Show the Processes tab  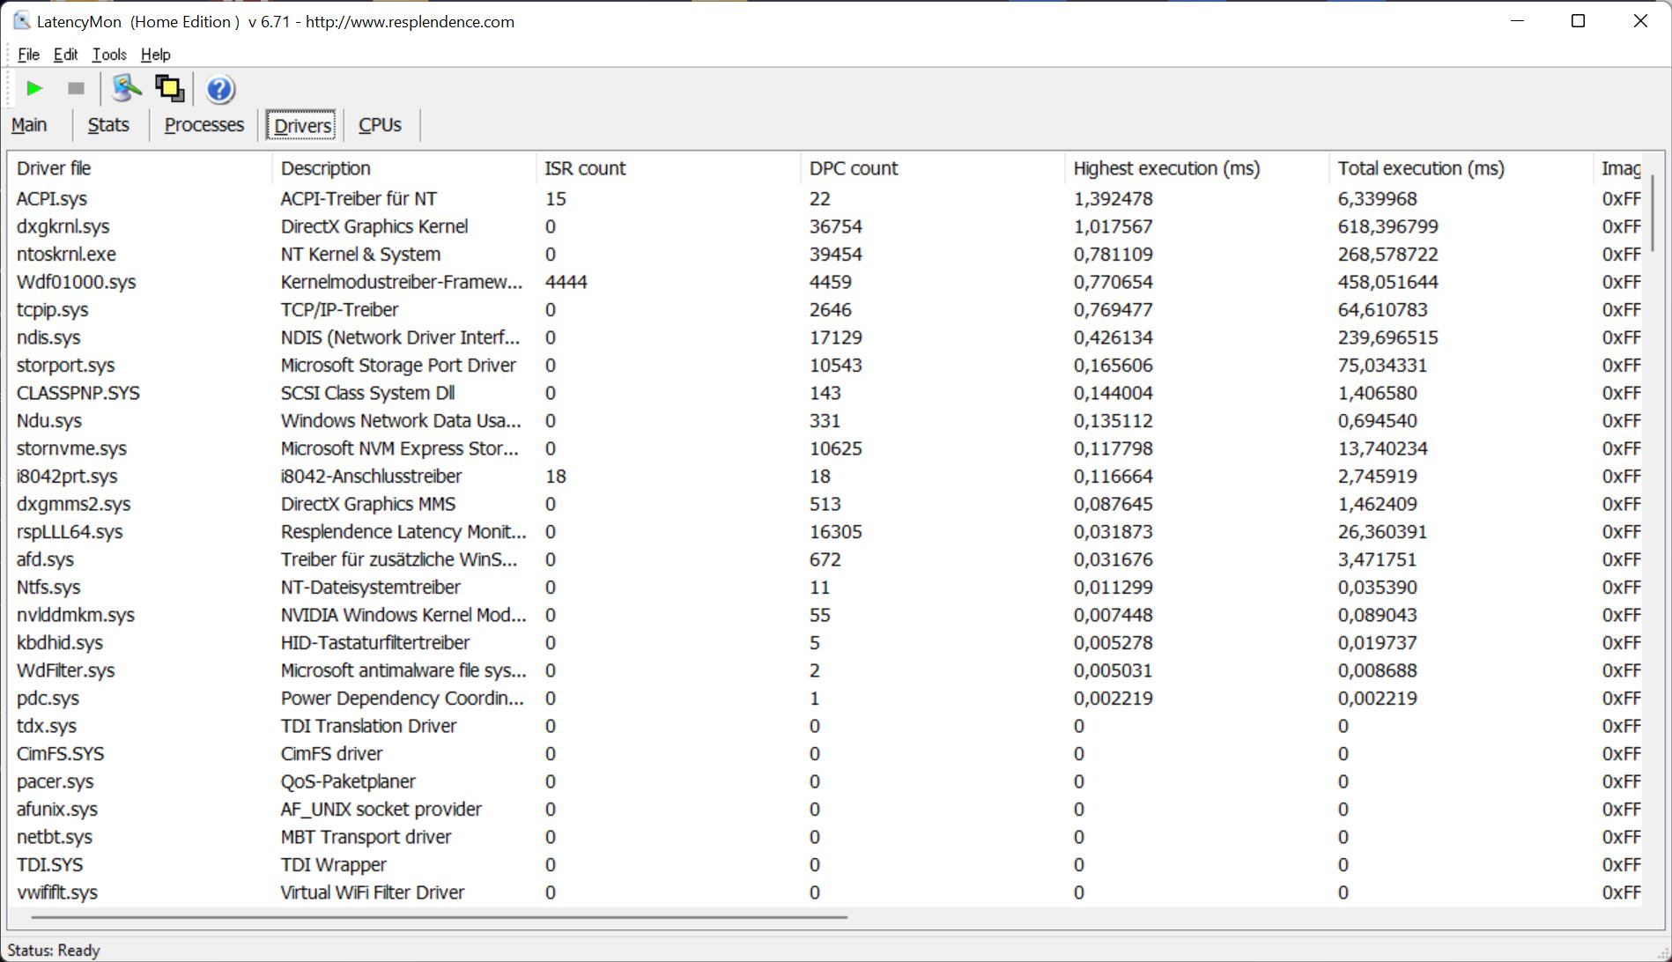tap(203, 125)
